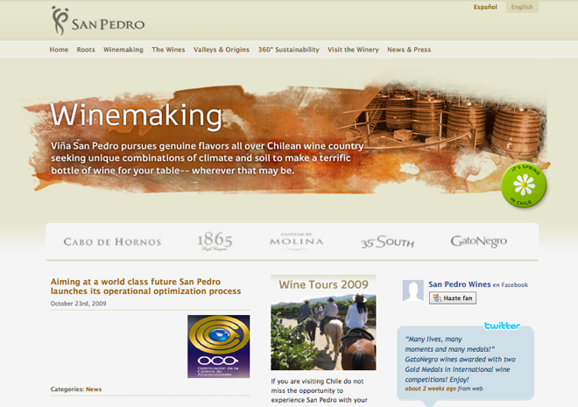The width and height of the screenshot is (578, 407).
Task: Open the Castillo de Molina brand logo
Action: (296, 241)
